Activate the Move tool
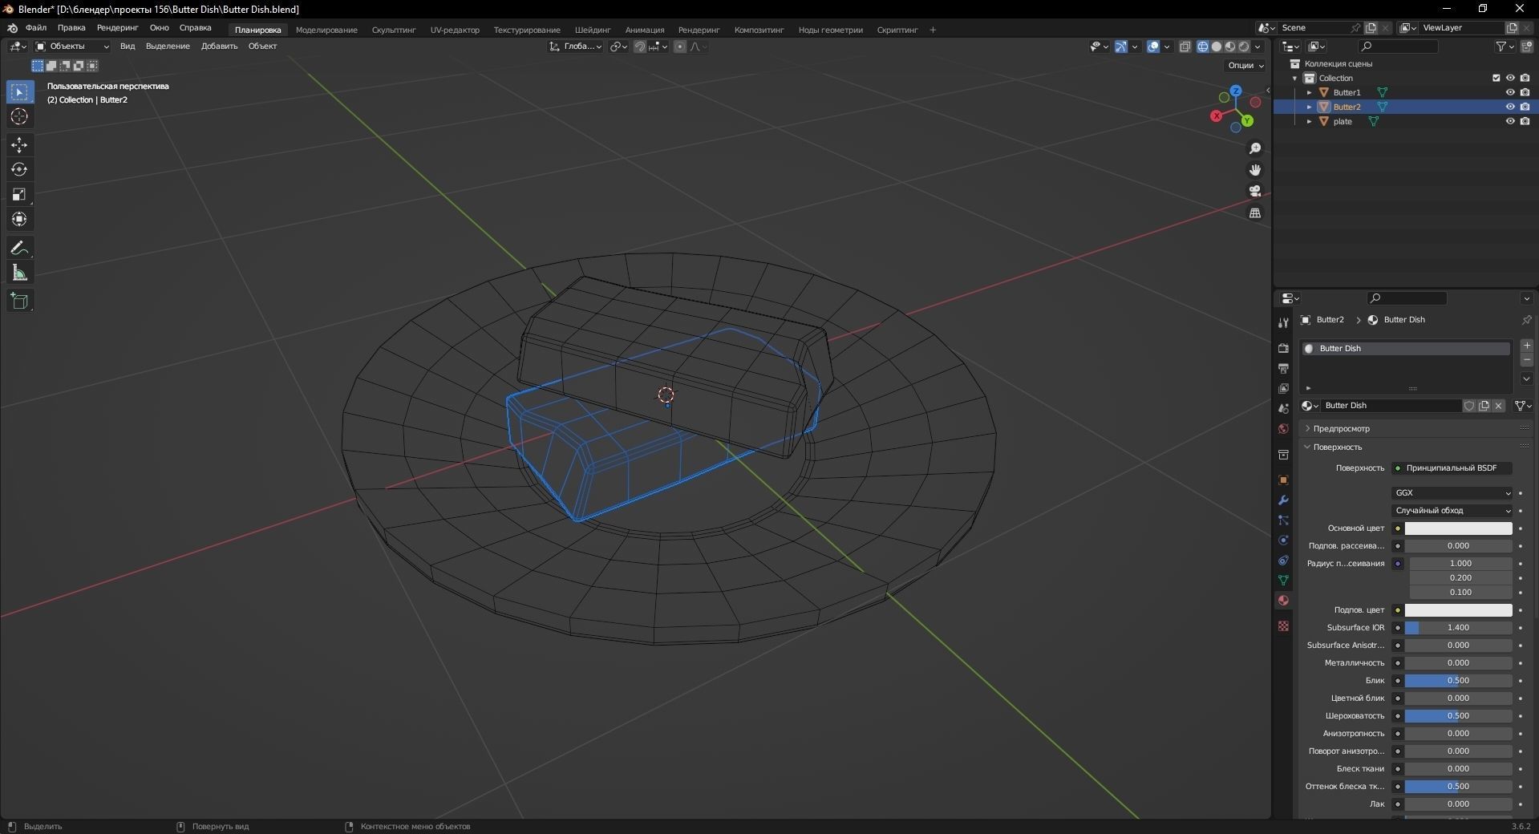 (x=19, y=145)
